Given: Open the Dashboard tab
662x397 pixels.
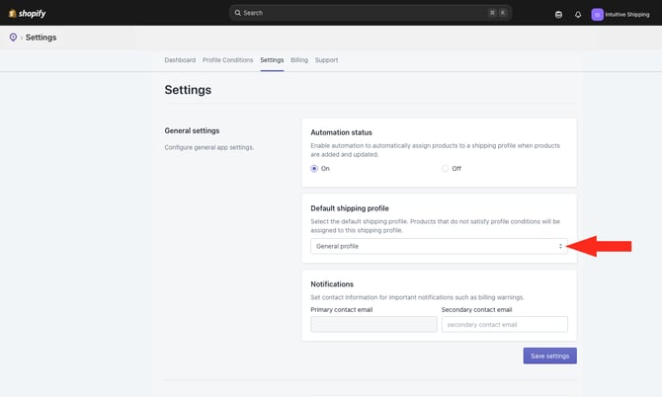Looking at the screenshot, I should [x=180, y=60].
